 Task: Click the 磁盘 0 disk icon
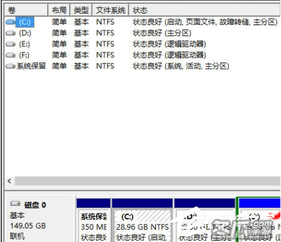click(x=15, y=203)
